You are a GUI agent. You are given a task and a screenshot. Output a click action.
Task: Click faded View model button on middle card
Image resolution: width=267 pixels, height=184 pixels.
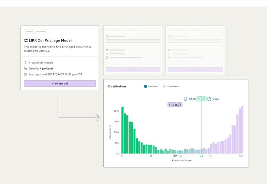tap(133, 70)
